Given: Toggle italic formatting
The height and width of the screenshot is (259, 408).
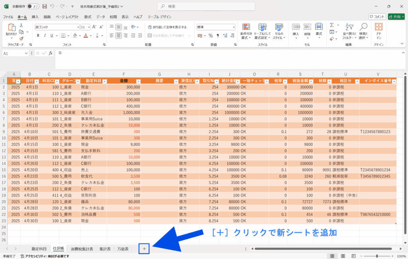Looking at the screenshot, I should click(45, 35).
